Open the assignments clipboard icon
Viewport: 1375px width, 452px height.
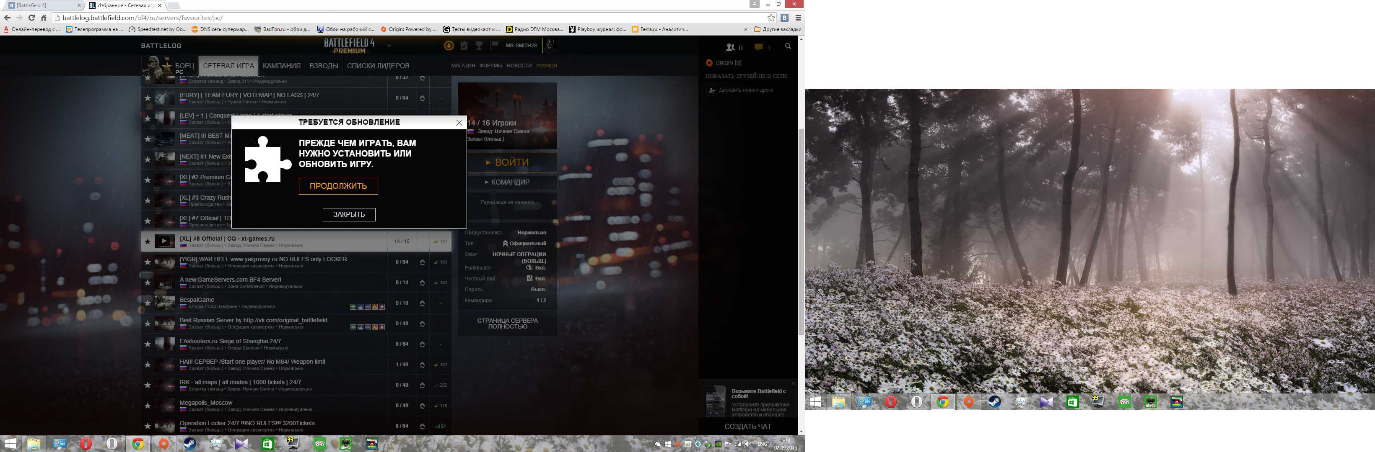tap(464, 46)
